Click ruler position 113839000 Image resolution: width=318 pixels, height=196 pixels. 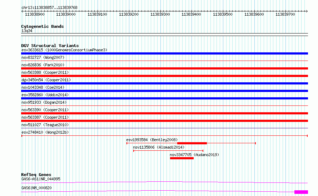(66, 14)
